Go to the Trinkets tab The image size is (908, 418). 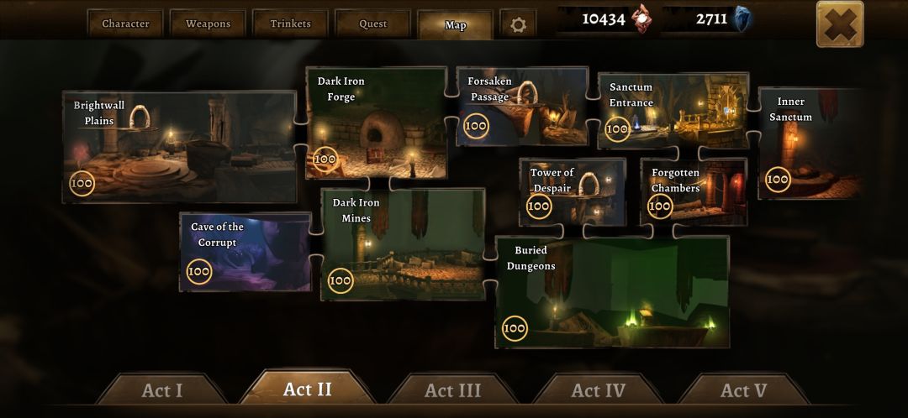291,24
